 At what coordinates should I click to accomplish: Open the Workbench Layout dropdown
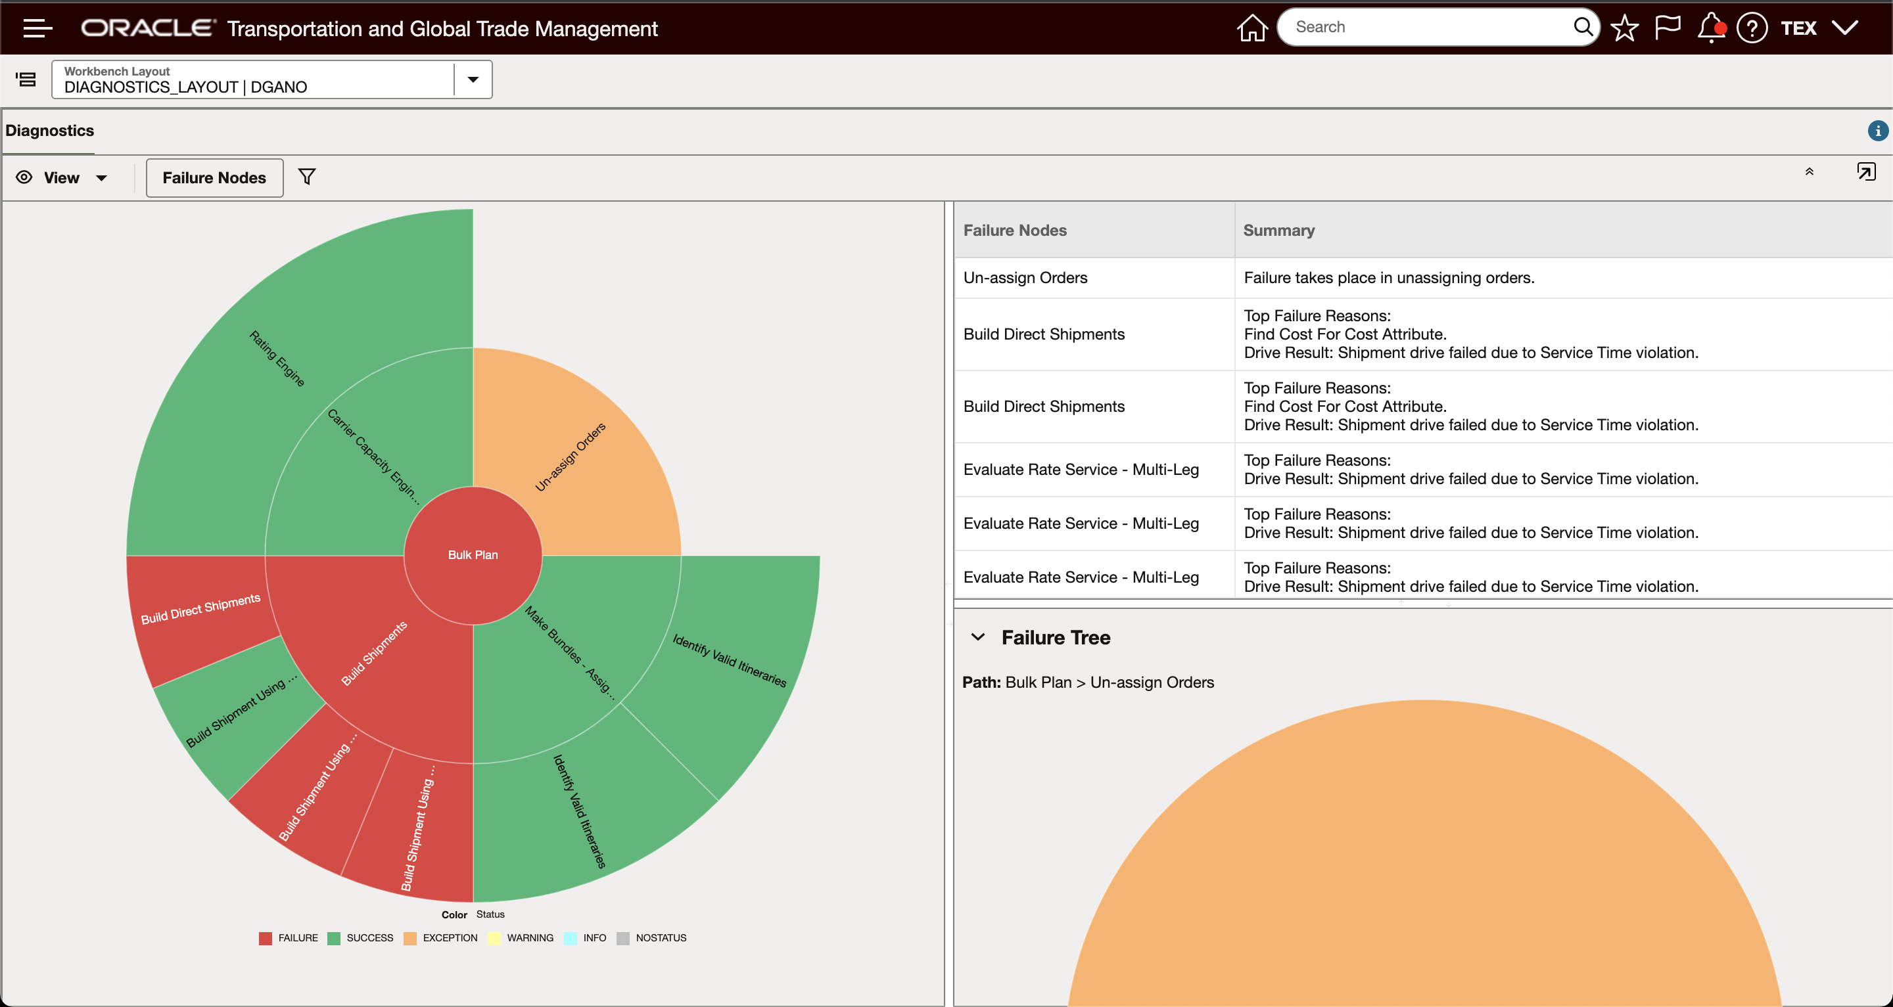[473, 79]
